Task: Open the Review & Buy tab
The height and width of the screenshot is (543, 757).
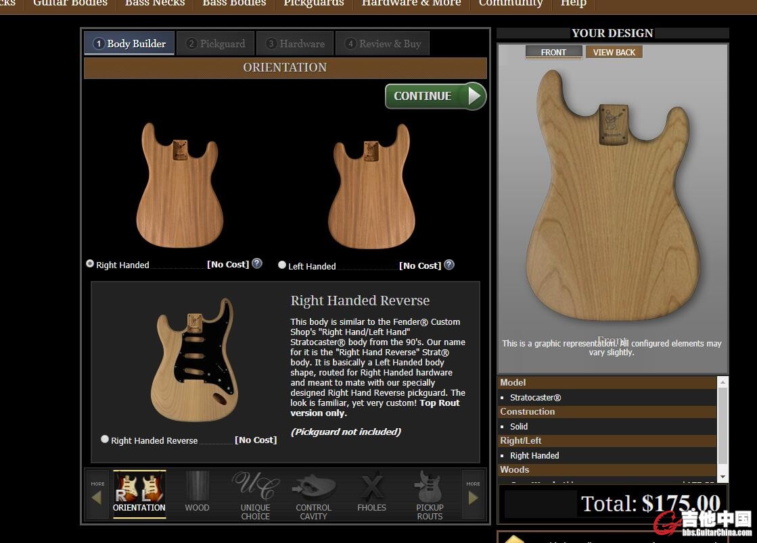Action: [x=383, y=44]
